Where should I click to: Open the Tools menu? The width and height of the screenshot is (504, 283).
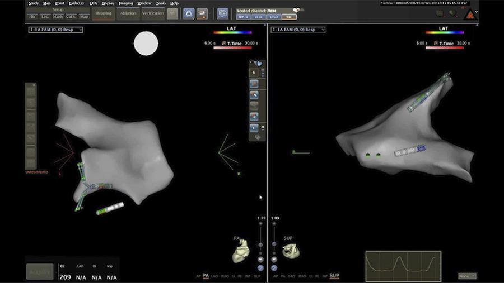coord(160,3)
